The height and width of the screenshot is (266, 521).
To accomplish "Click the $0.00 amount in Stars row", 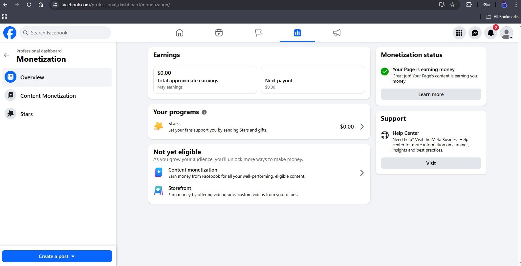I will point(347,127).
